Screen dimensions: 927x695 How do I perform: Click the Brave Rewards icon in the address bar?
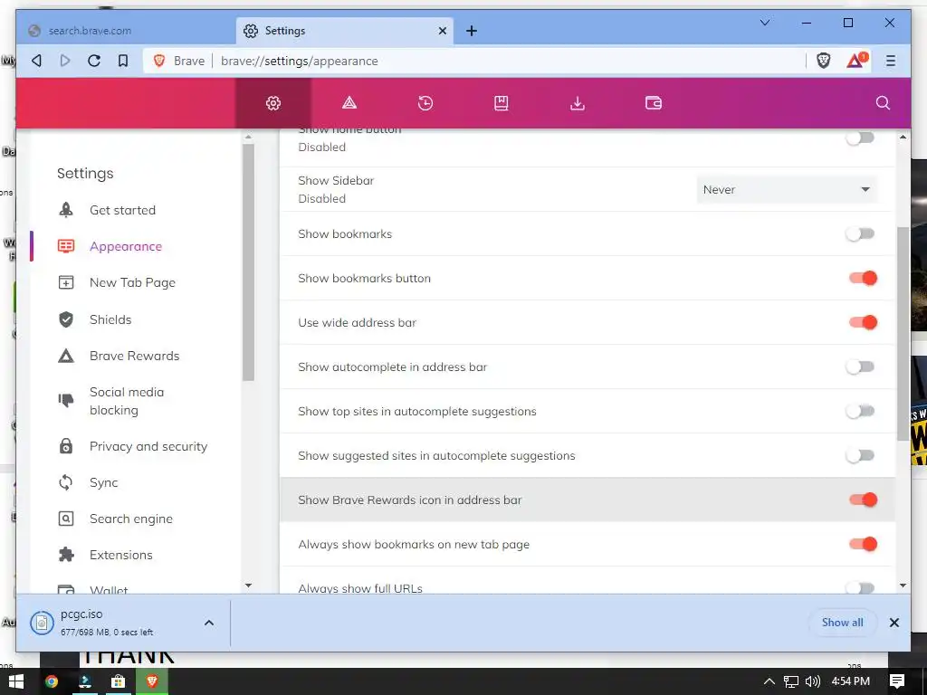coord(856,61)
